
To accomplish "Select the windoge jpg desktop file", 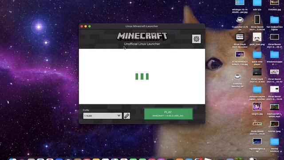I will pyautogui.click(x=240, y=3).
